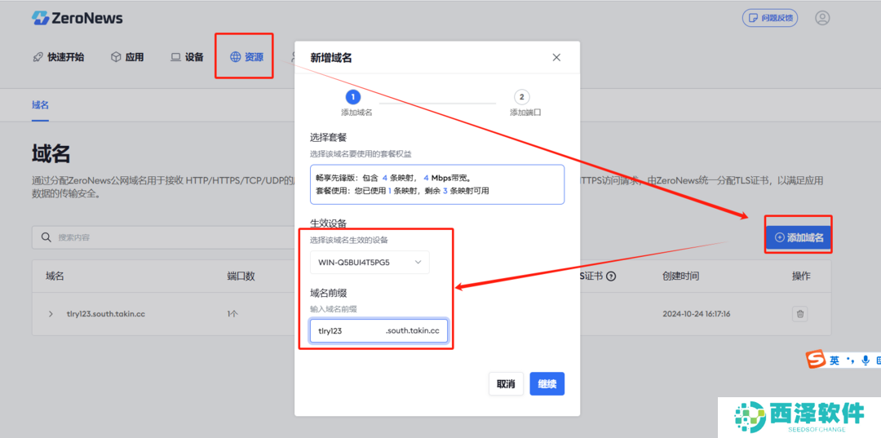The width and height of the screenshot is (881, 438).
Task: Go to 快速开始 in the navigation
Action: [x=58, y=57]
